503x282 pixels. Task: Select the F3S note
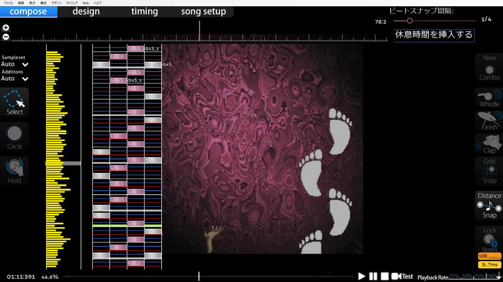click(x=135, y=160)
